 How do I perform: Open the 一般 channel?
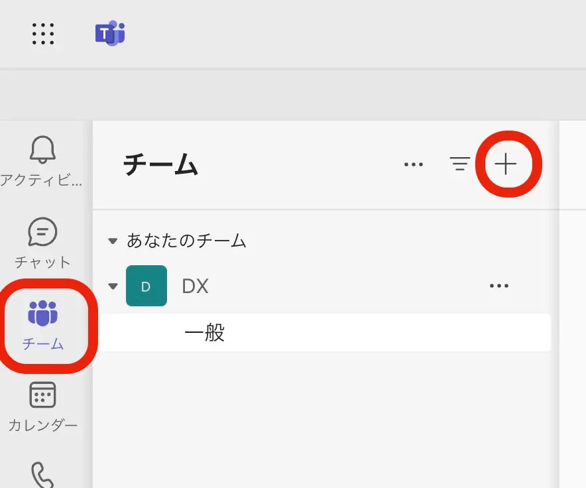point(205,333)
